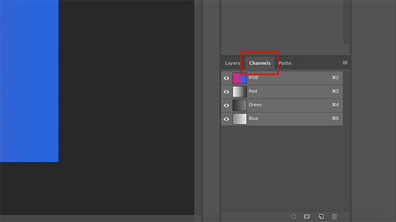This screenshot has height=222, width=396.
Task: Save selection as channel icon
Action: (x=307, y=217)
